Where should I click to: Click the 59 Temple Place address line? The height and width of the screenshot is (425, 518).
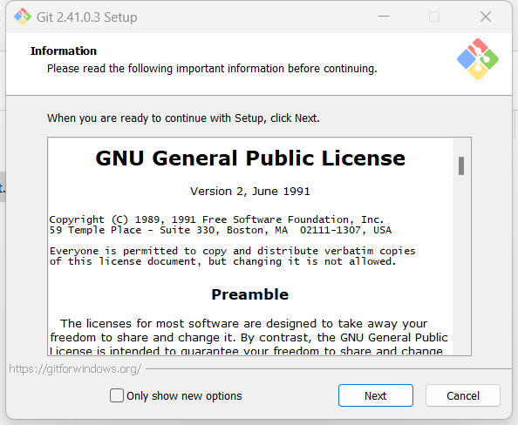tap(221, 230)
